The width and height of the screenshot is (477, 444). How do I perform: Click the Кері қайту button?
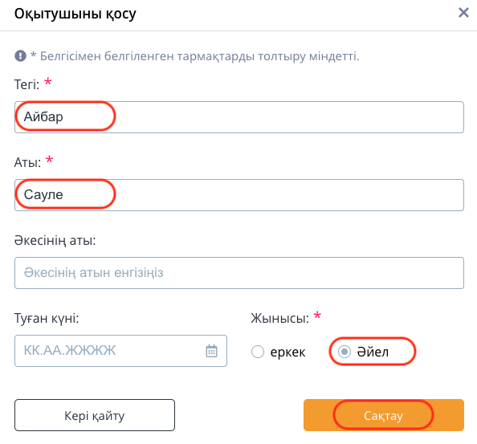pyautogui.click(x=95, y=415)
